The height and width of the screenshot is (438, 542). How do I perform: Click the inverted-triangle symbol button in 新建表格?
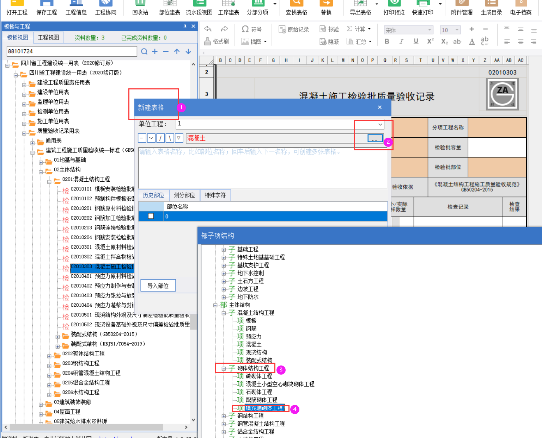pos(179,138)
